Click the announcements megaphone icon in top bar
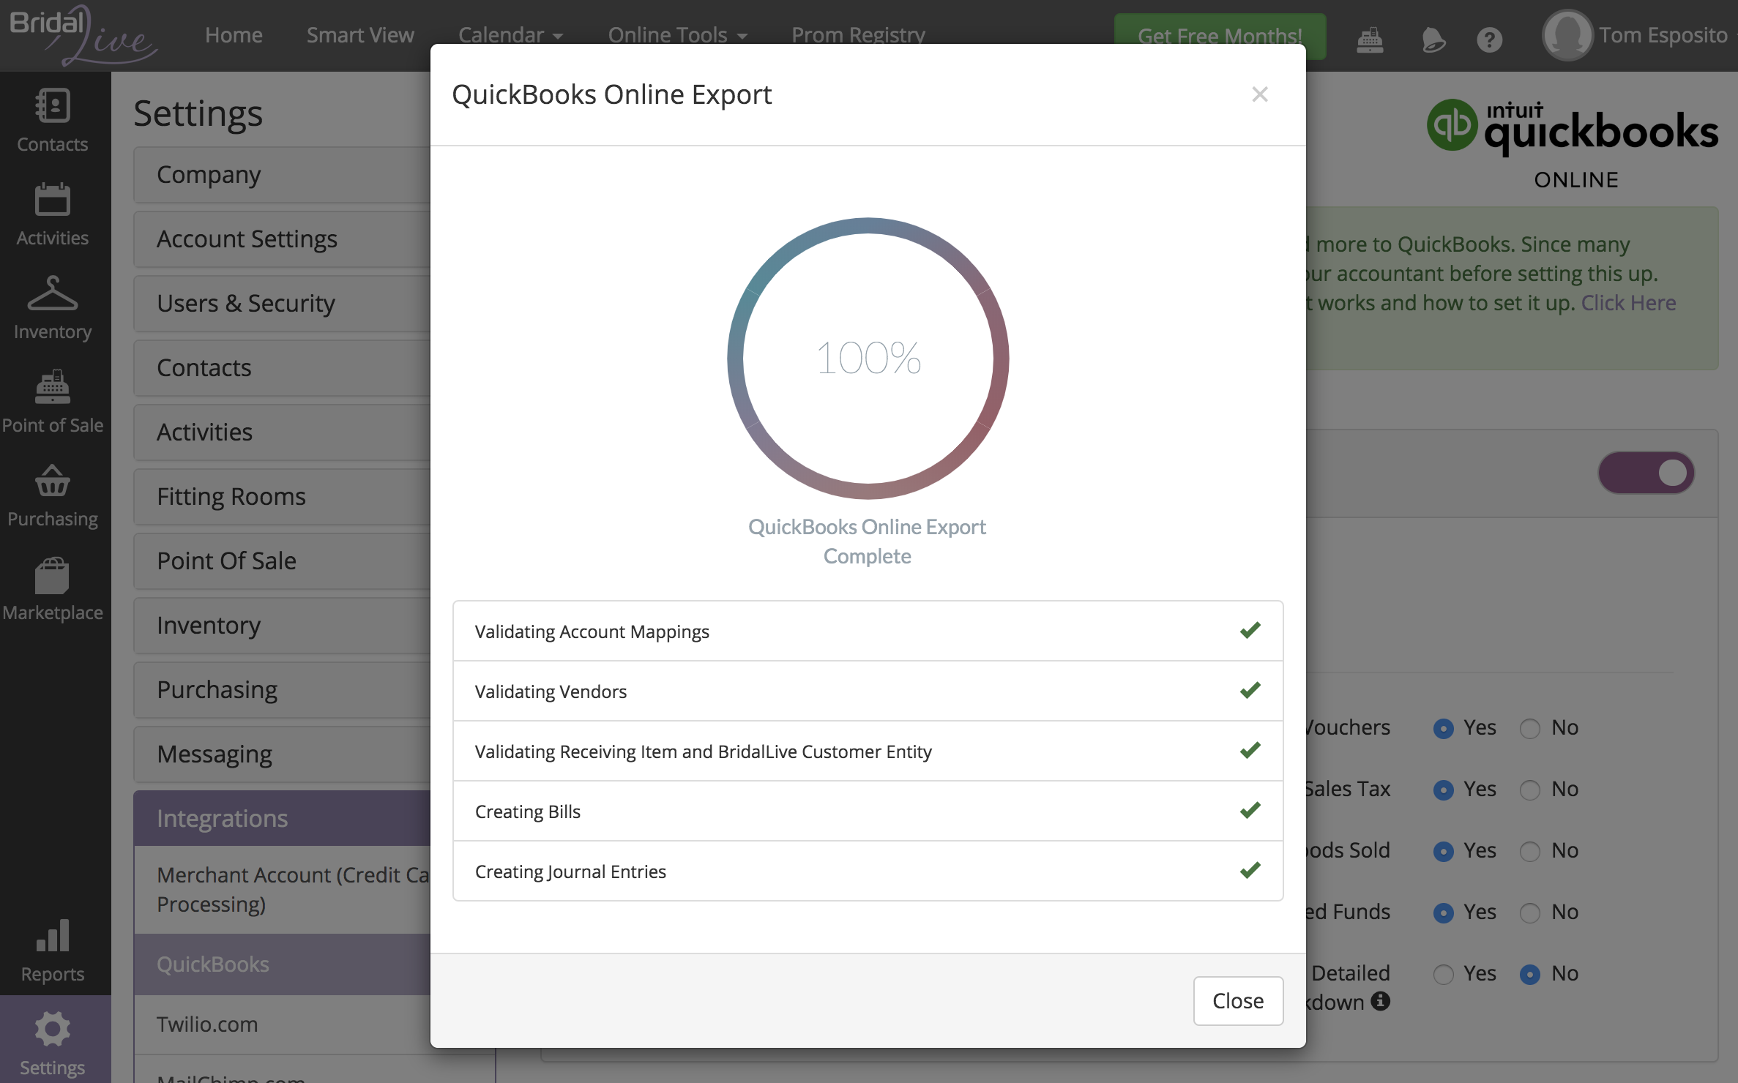 1433,40
